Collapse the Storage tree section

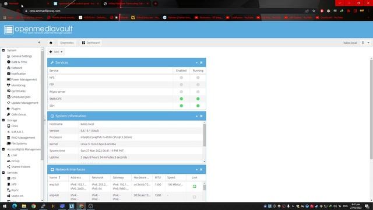coord(3,120)
